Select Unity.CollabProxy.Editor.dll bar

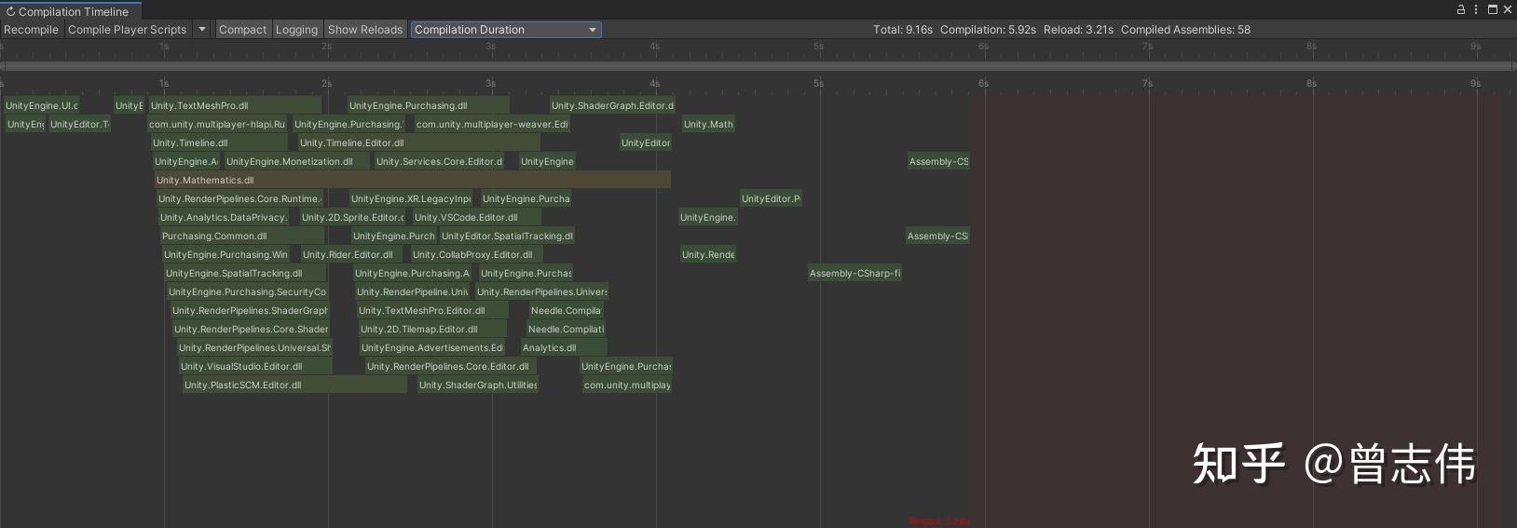pyautogui.click(x=477, y=254)
